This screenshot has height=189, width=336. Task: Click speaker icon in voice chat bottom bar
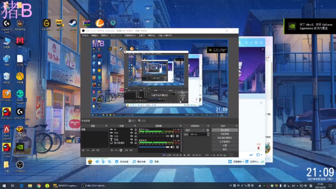pyautogui.click(x=97, y=162)
